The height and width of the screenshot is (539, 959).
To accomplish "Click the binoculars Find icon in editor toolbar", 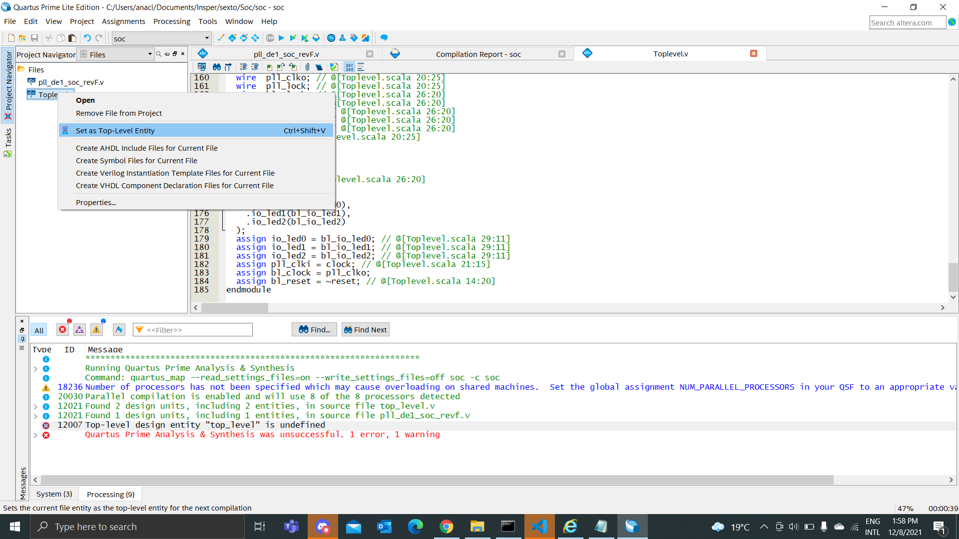I will click(217, 67).
